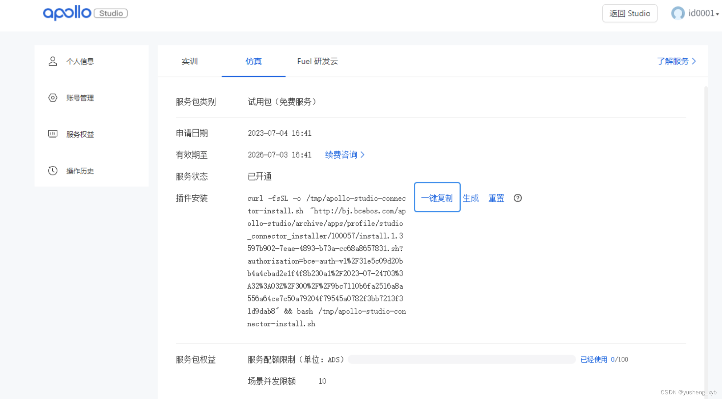Click the 个人信息 sidebar icon

pos(53,61)
